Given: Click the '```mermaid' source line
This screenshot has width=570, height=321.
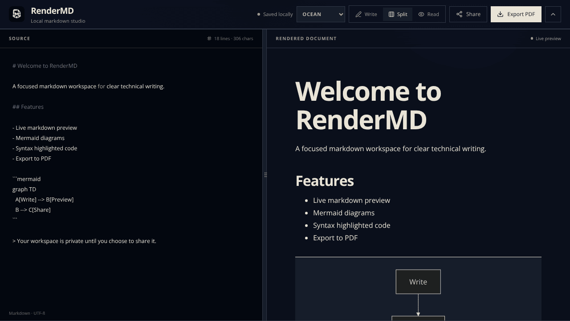Looking at the screenshot, I should [x=26, y=179].
